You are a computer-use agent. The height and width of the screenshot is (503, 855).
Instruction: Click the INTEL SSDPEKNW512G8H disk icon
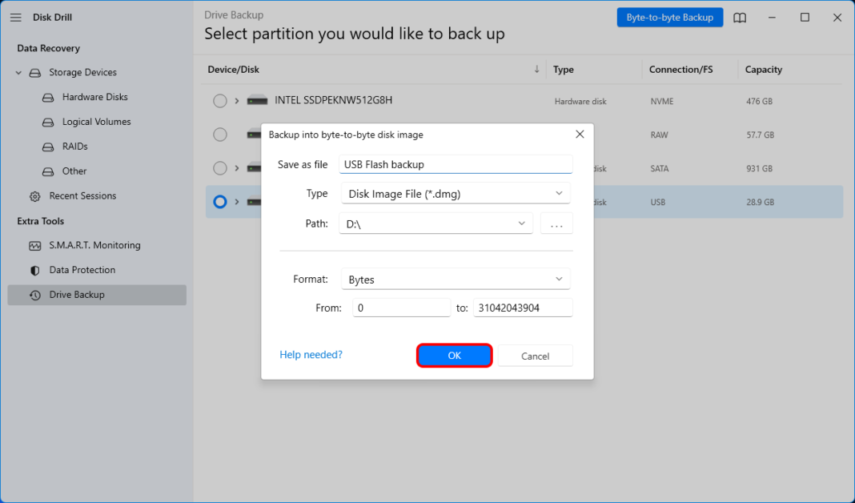tap(257, 101)
